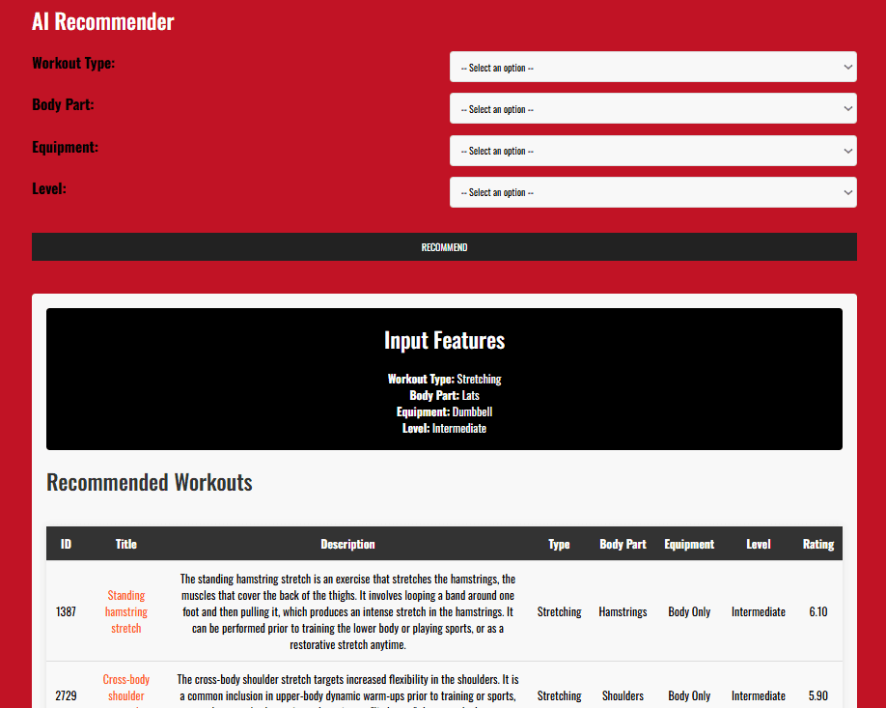The width and height of the screenshot is (886, 708).
Task: Select the Shoulders body part cell
Action: pos(623,695)
